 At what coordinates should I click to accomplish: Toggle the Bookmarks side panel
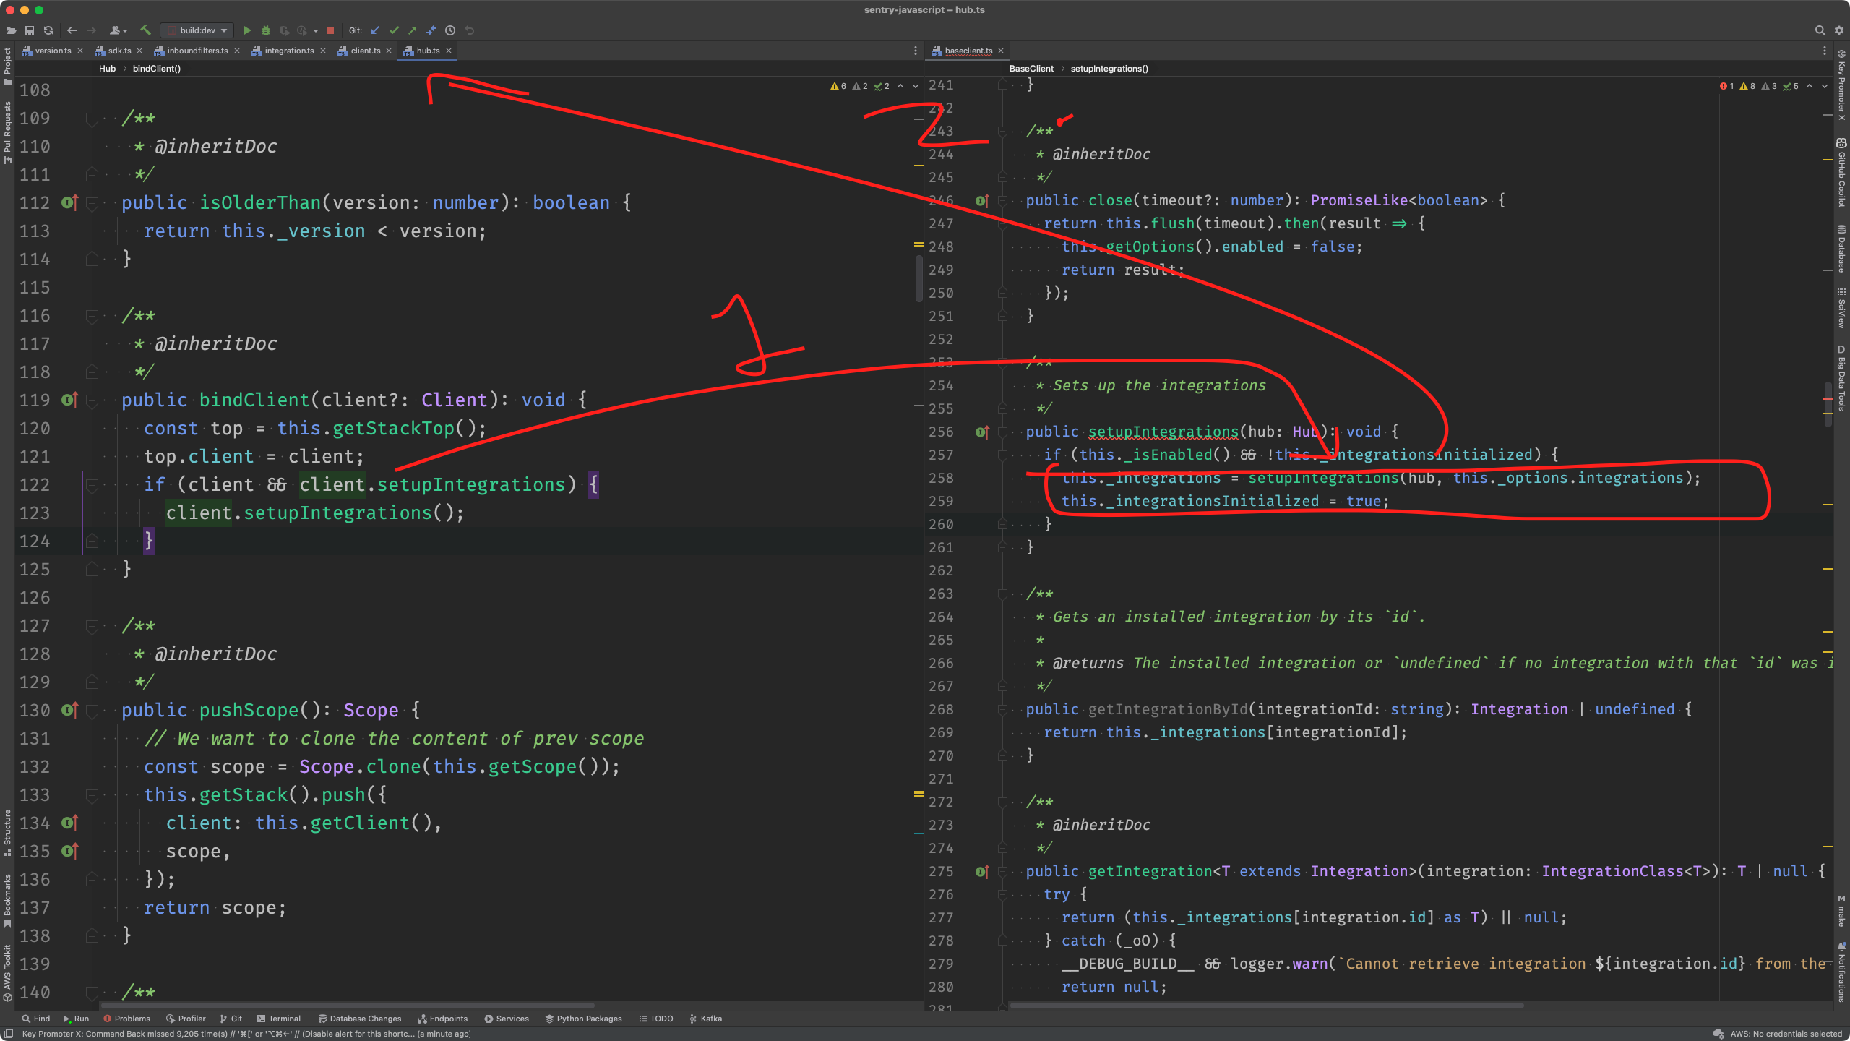pos(7,899)
